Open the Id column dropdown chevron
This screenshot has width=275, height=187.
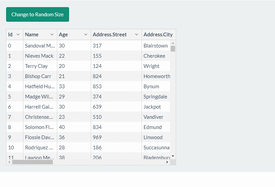pos(18,35)
